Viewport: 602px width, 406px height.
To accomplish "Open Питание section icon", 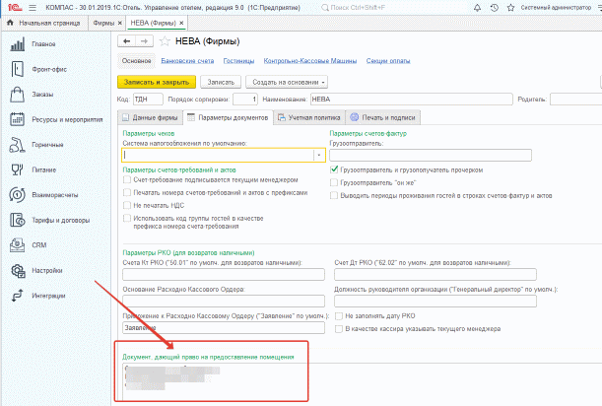I will (18, 169).
